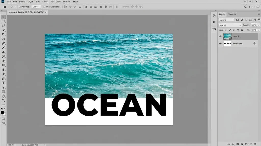Open the Window menu
The image size is (261, 146).
(x=67, y=2)
